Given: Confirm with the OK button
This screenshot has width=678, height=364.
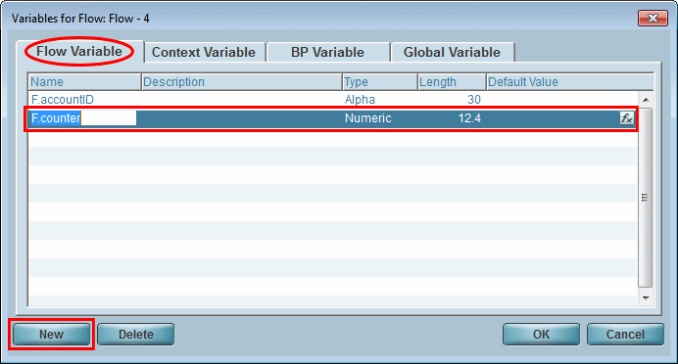Looking at the screenshot, I should click(541, 335).
